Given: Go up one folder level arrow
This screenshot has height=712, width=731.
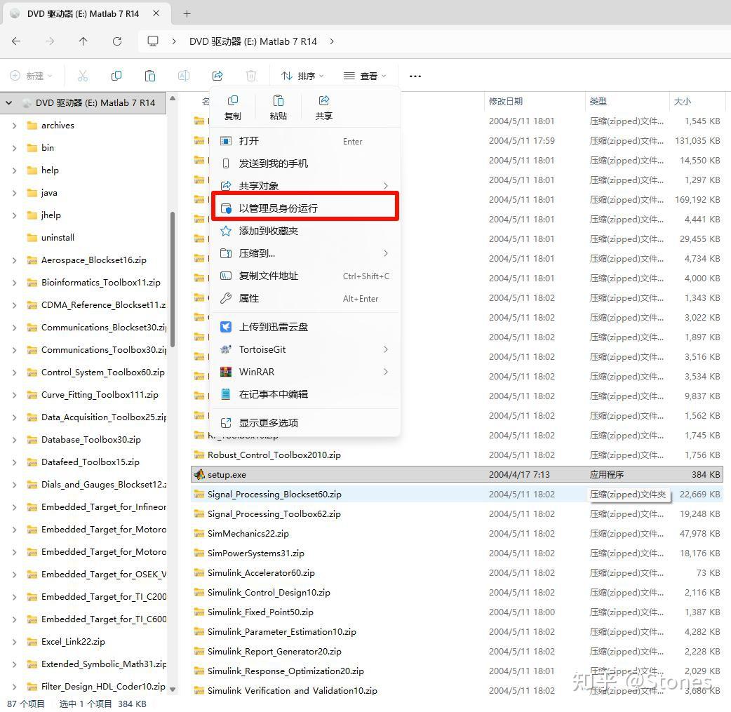Looking at the screenshot, I should click(x=83, y=41).
